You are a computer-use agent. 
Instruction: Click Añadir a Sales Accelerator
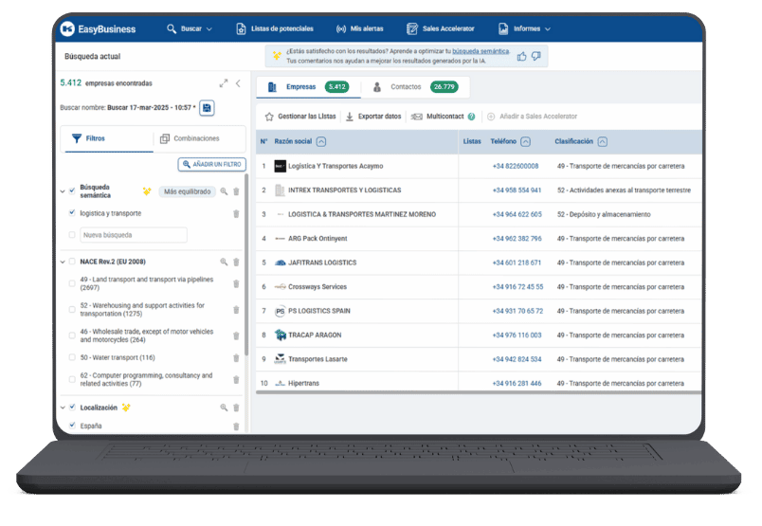532,117
